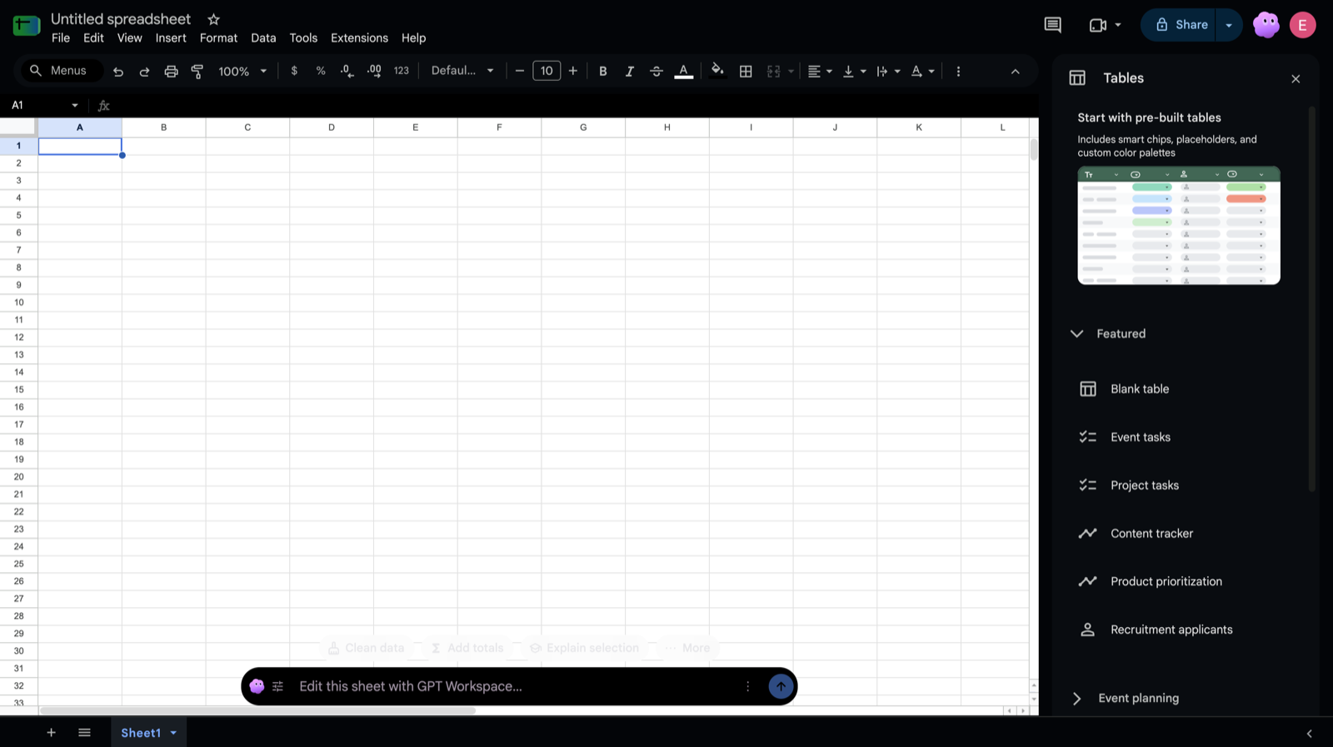
Task: Click the redo arrow icon
Action: [144, 72]
